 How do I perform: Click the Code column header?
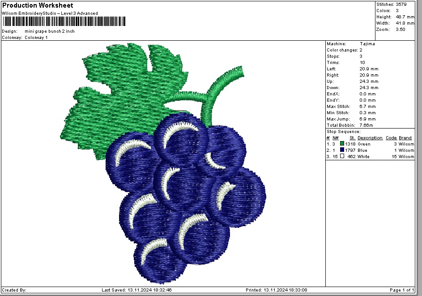[x=391, y=138]
